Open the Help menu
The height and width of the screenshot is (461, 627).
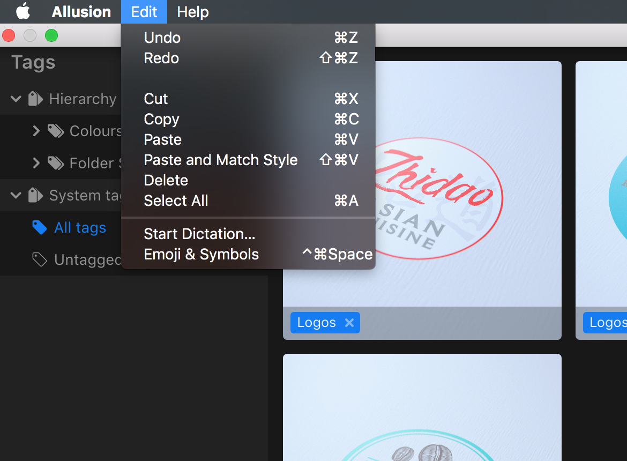192,11
